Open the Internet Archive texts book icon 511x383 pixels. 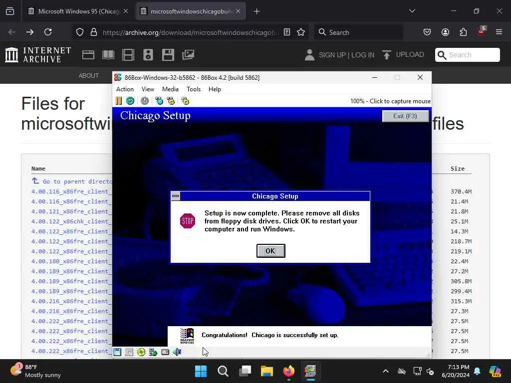tap(108, 55)
